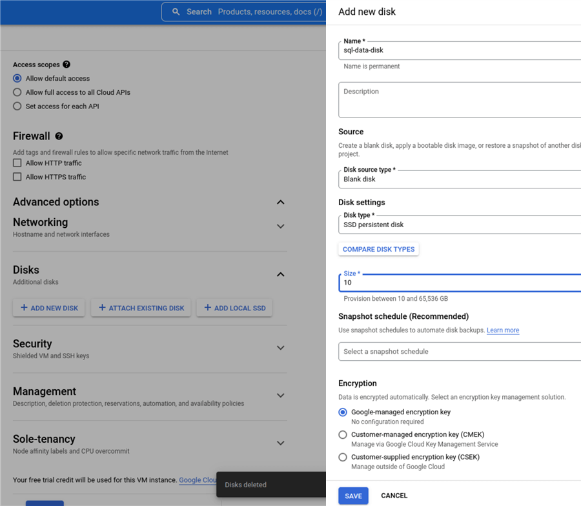Expand the Networking section
The image size is (581, 506).
pyautogui.click(x=280, y=227)
